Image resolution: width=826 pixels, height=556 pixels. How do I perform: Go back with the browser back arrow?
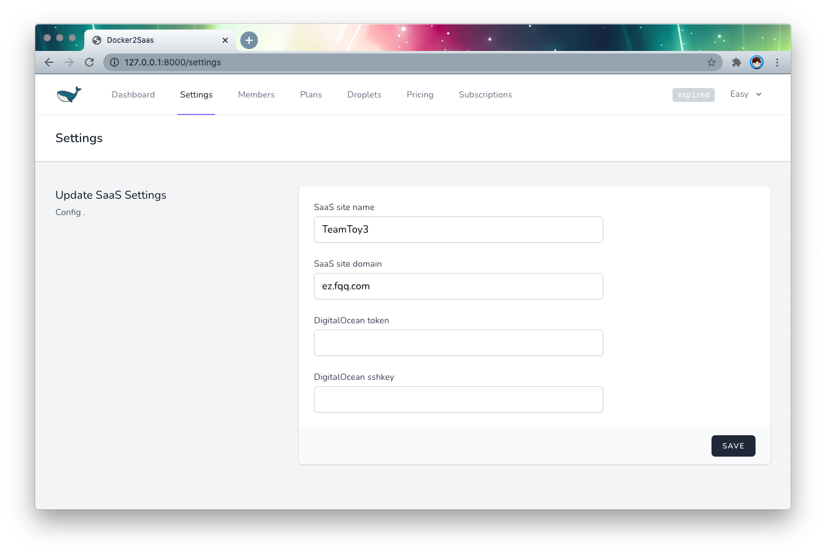(49, 62)
